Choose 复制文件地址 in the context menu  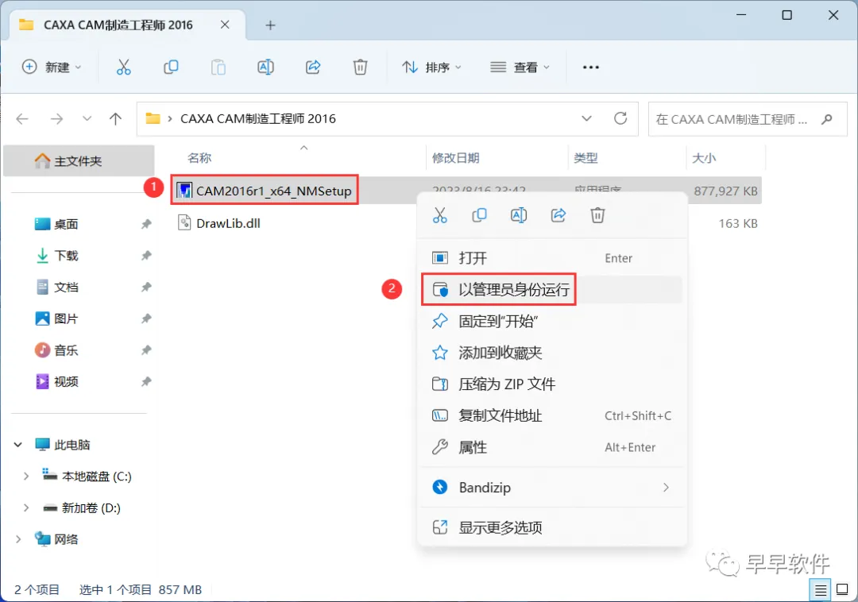(x=552, y=416)
